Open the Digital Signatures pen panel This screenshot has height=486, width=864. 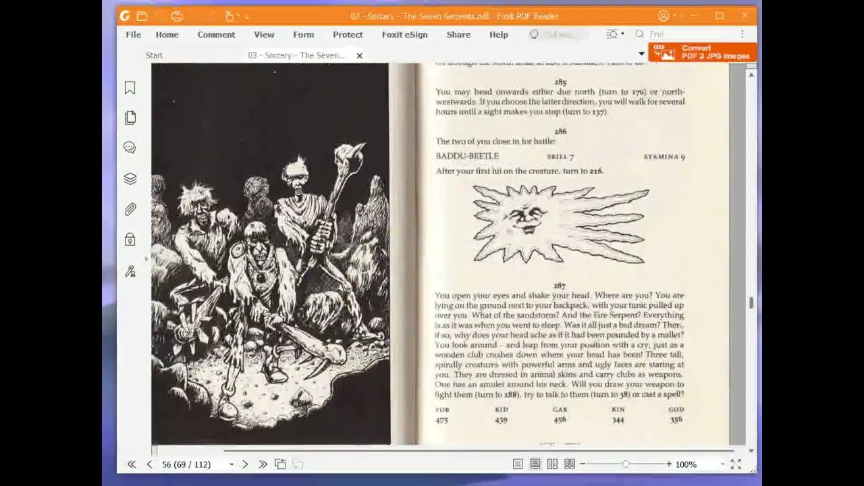pos(130,271)
